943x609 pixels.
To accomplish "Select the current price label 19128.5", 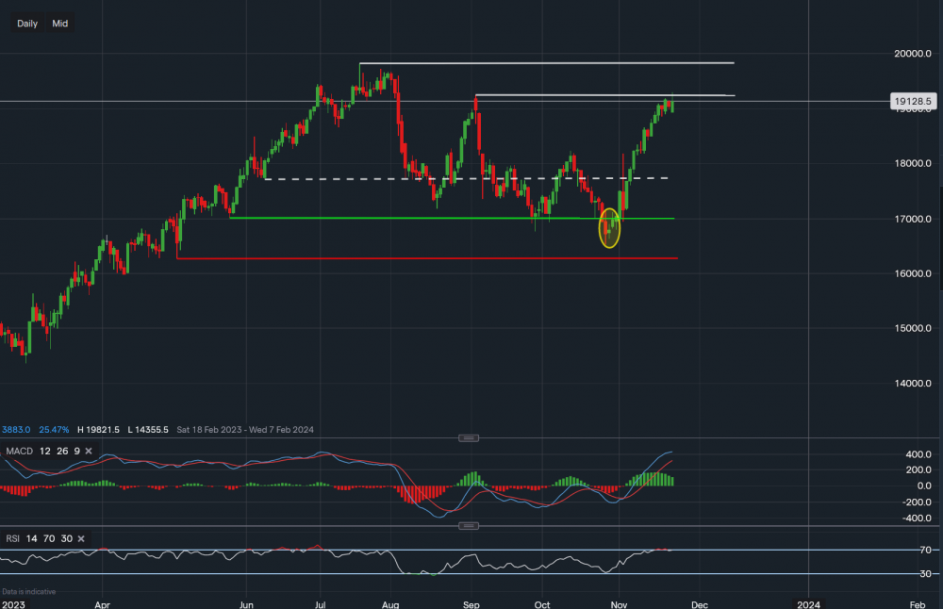I will (911, 101).
